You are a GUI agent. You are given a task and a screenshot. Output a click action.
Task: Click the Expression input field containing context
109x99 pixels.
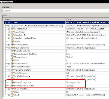[56, 11]
